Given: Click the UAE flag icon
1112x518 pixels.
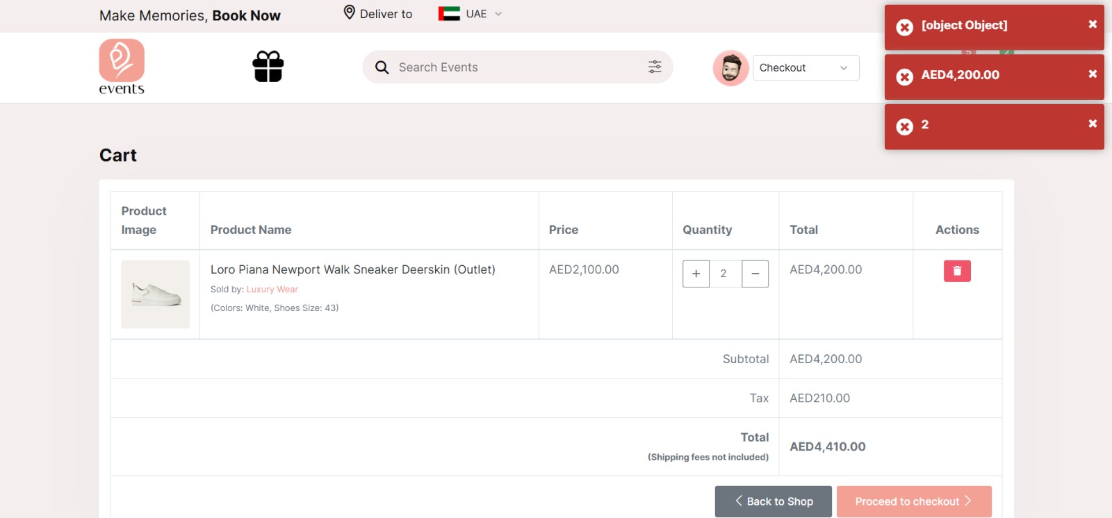Looking at the screenshot, I should tap(449, 14).
